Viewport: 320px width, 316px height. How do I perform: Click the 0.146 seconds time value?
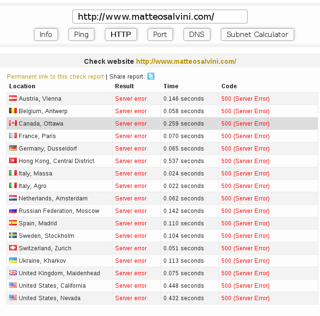pyautogui.click(x=183, y=99)
